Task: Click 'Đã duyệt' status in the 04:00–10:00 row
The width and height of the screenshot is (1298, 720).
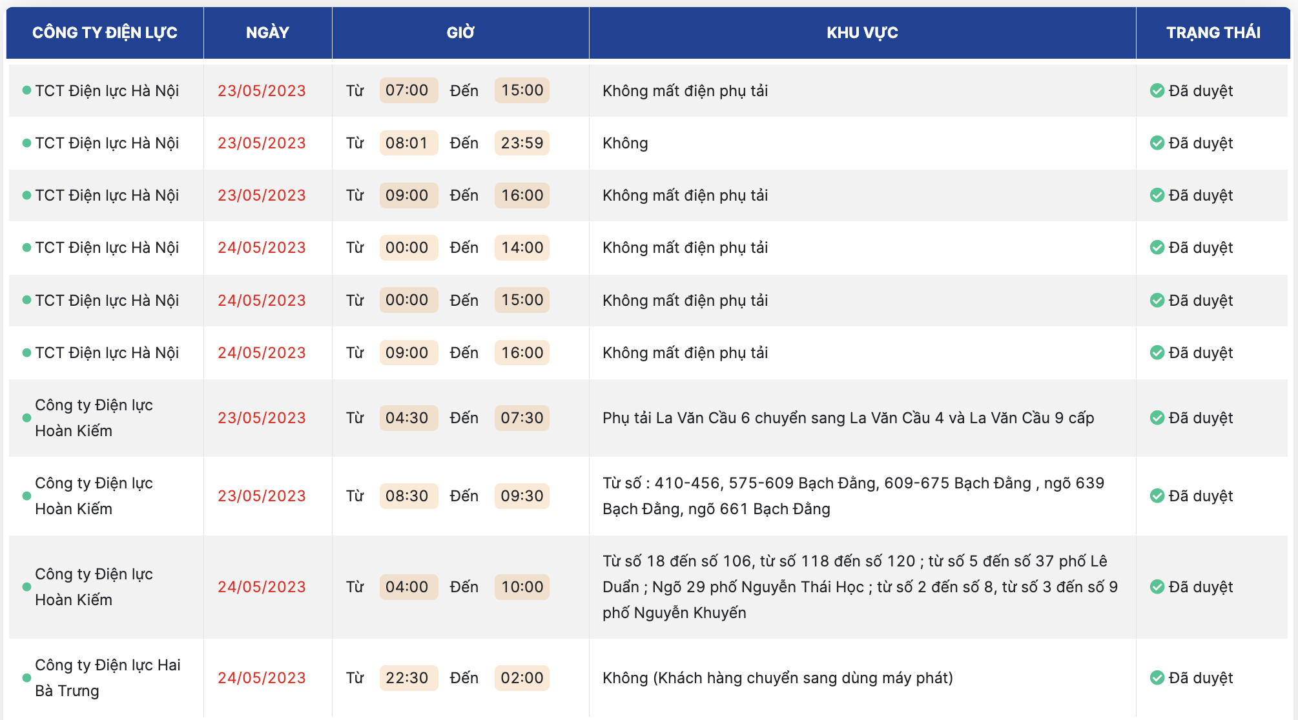Action: (x=1200, y=586)
